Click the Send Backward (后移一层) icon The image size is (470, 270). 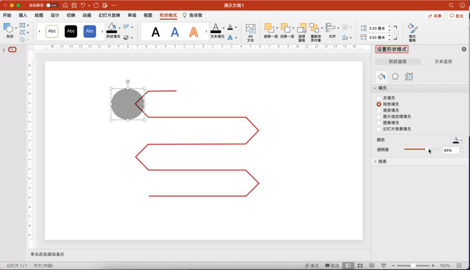click(x=285, y=29)
